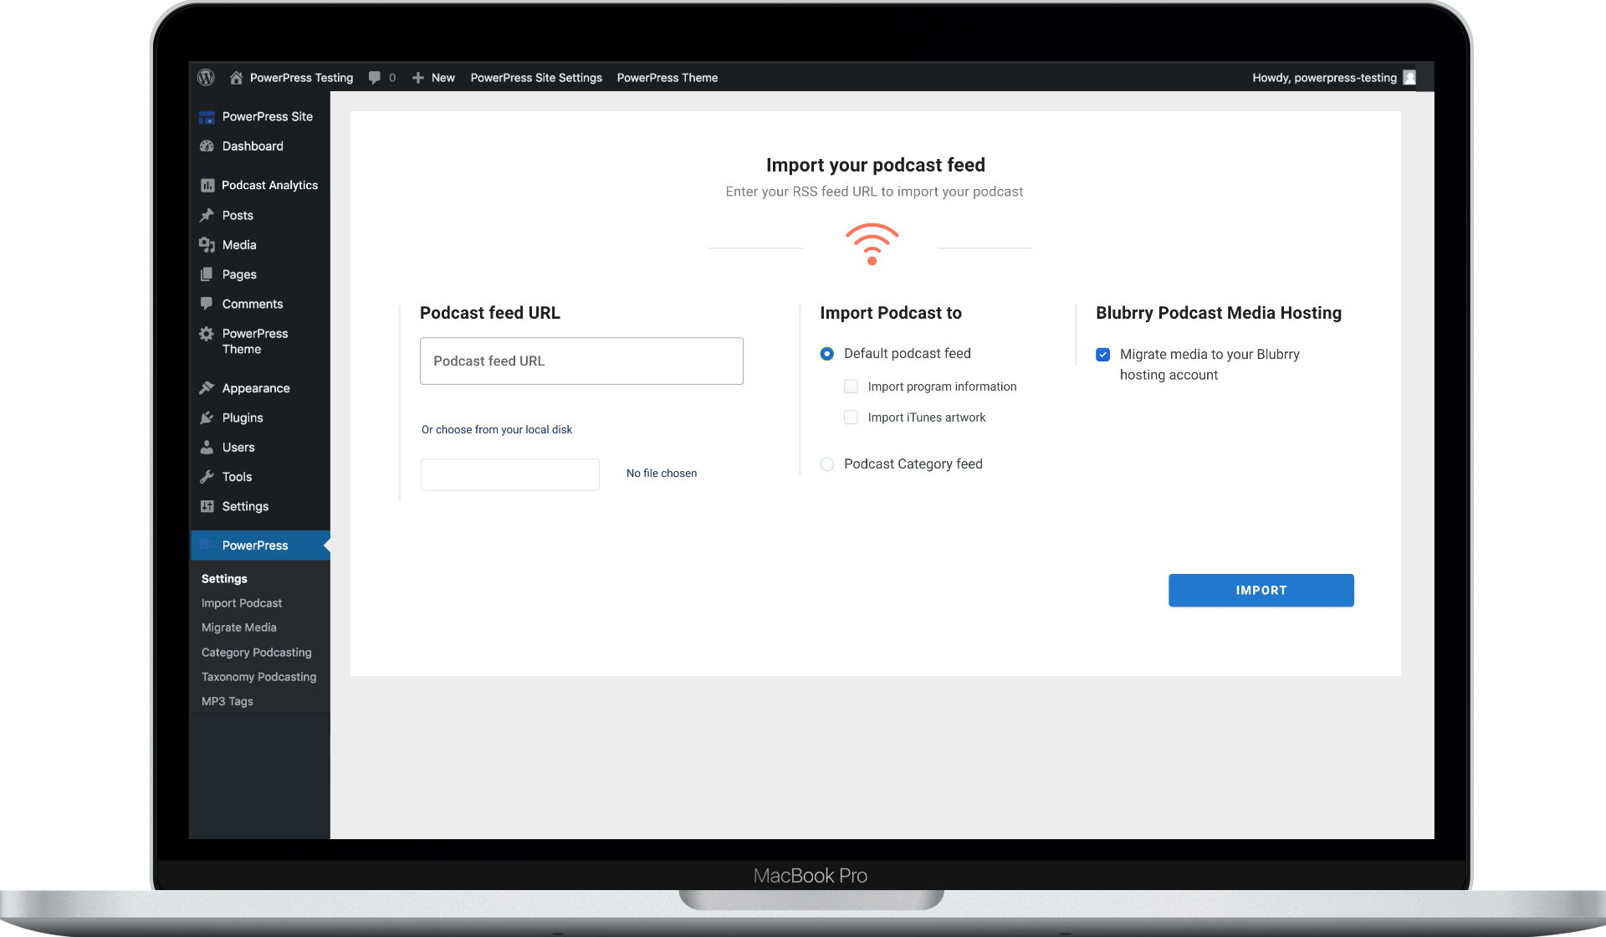
Task: Select the highlighted PowerPress sidebar item
Action: tap(259, 545)
